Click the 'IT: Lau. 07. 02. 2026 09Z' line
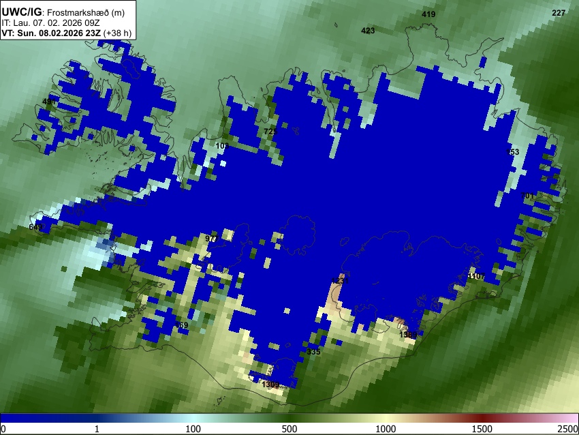This screenshot has height=435, width=579. coord(50,23)
